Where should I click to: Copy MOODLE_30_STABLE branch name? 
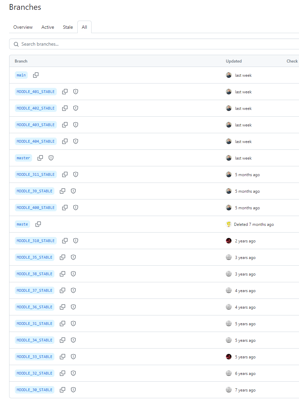(63, 389)
